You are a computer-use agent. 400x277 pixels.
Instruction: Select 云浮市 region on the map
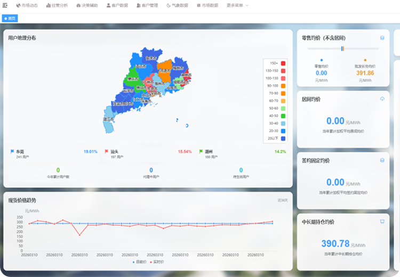[128, 91]
